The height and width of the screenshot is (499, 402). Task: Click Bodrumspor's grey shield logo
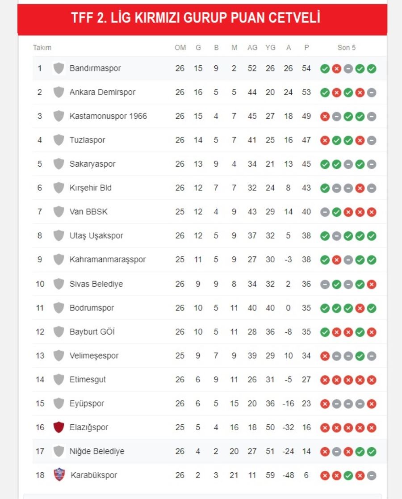(x=59, y=308)
